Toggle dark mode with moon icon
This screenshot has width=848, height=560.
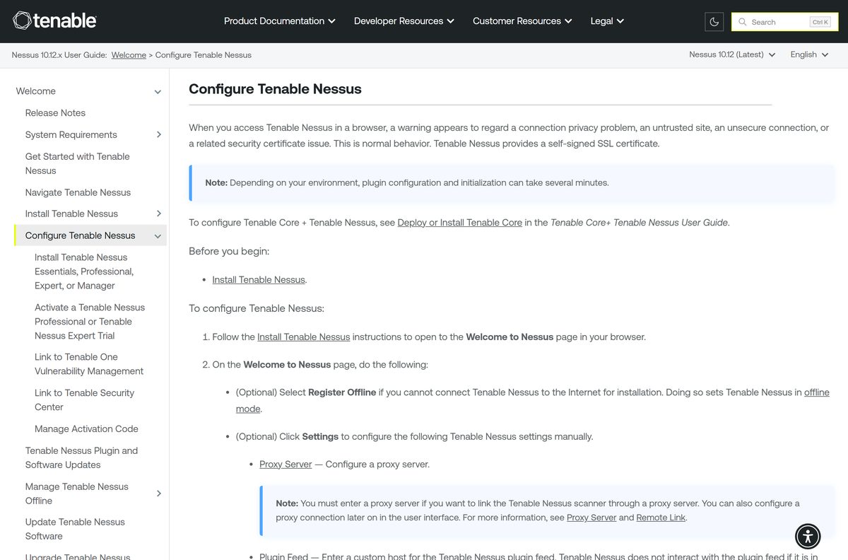click(714, 22)
